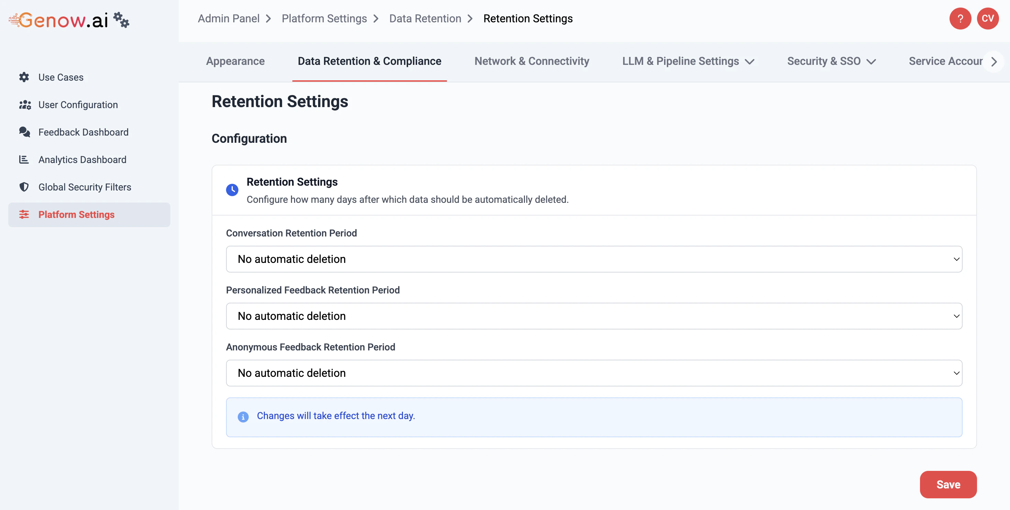Click the Platform Settings sliders icon
Screen dimensions: 1010x510
point(24,214)
